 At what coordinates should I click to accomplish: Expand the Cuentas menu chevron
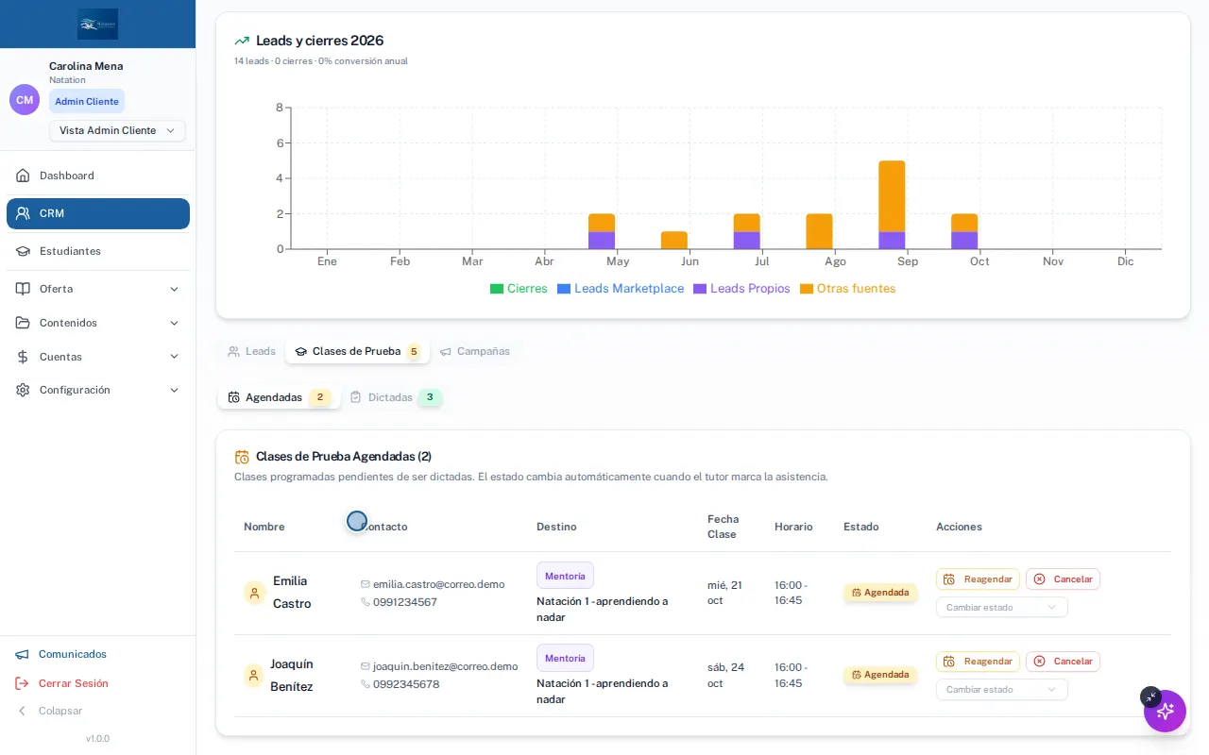pos(174,357)
